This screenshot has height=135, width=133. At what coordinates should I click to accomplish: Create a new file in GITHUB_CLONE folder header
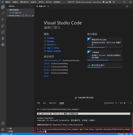(23, 16)
